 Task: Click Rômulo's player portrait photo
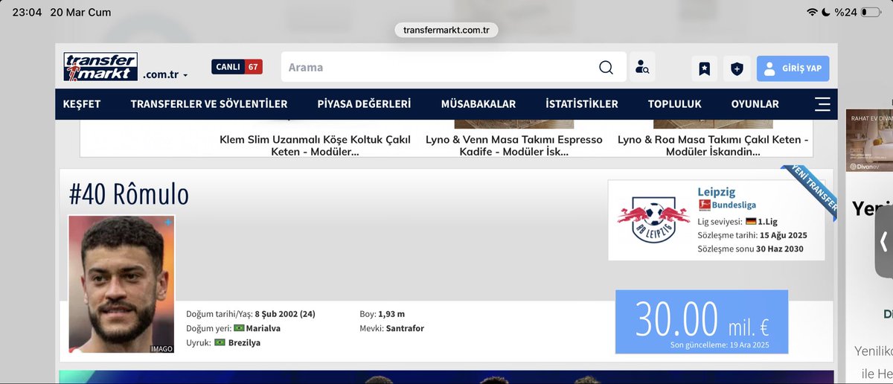pyautogui.click(x=121, y=284)
